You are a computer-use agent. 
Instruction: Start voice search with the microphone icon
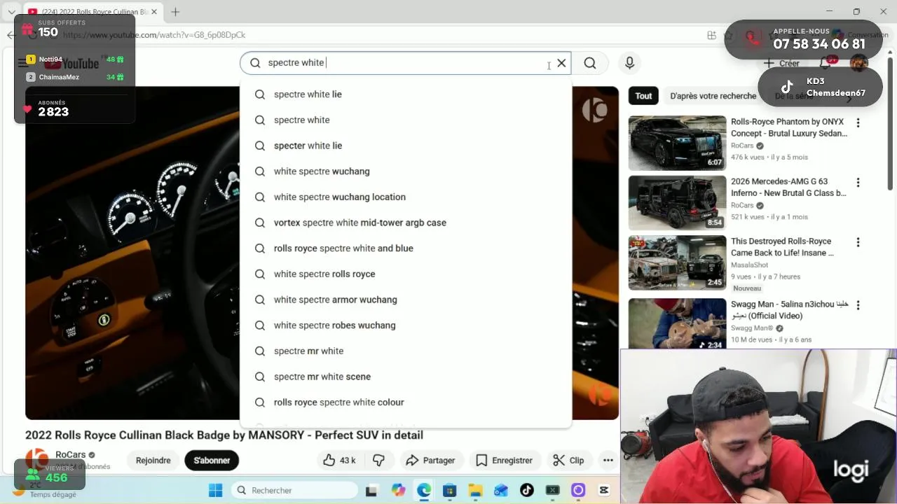click(629, 63)
